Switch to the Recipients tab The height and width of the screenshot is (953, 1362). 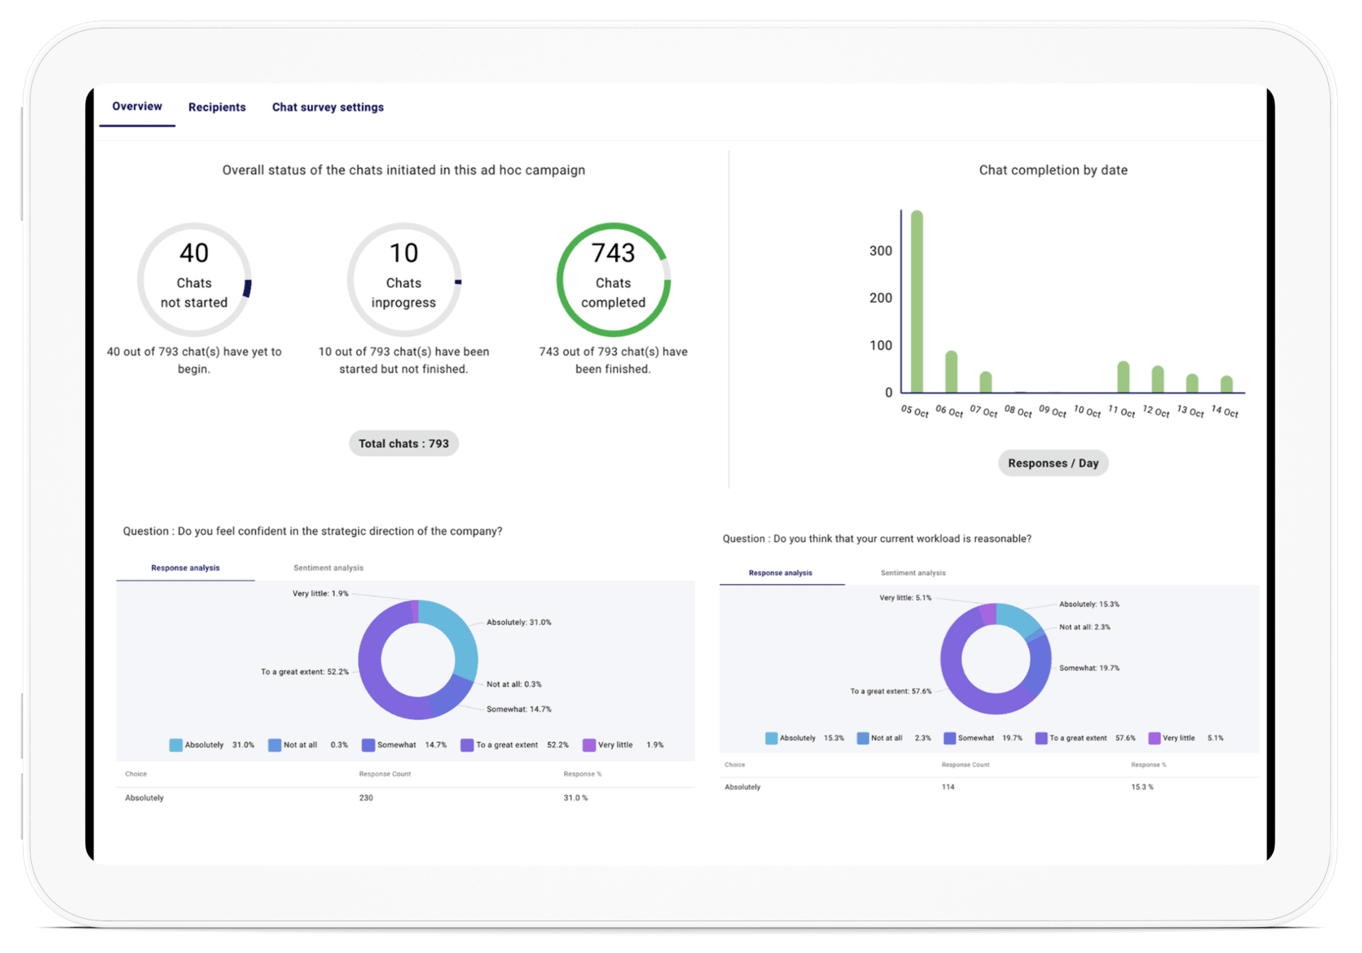point(217,107)
